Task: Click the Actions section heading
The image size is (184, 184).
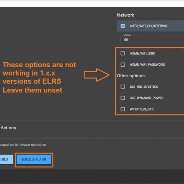Action: [x=8, y=128]
